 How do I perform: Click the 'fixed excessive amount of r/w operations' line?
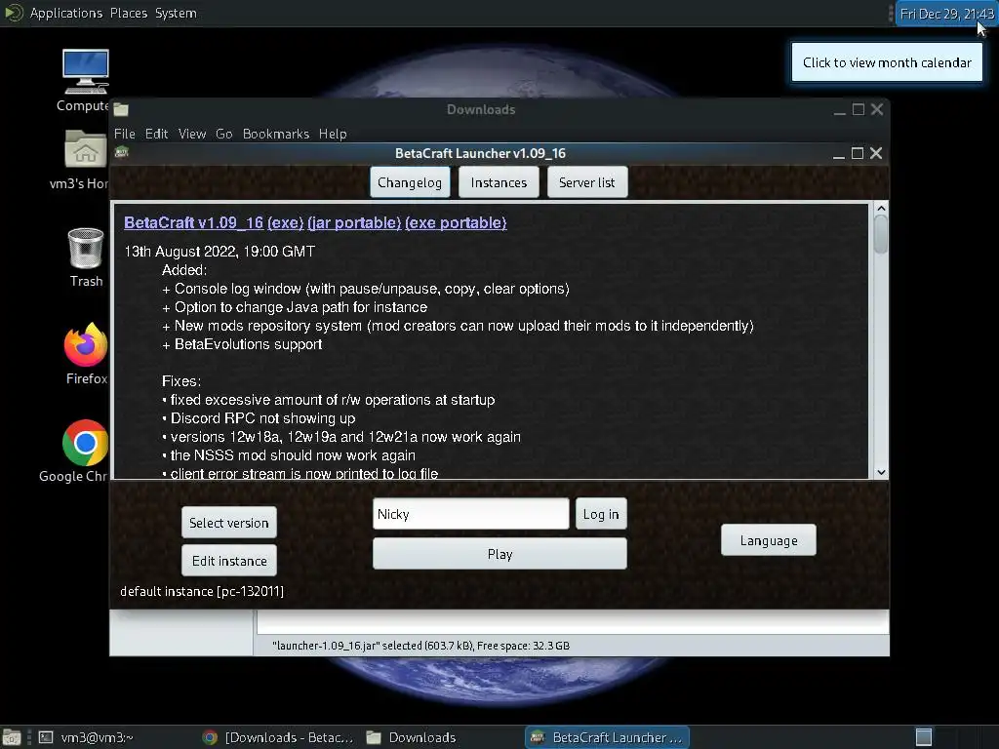(x=328, y=400)
